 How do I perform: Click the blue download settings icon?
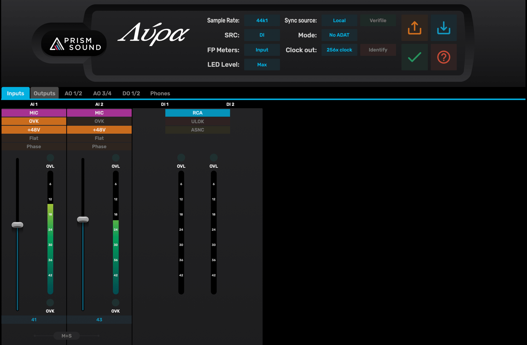tap(444, 28)
